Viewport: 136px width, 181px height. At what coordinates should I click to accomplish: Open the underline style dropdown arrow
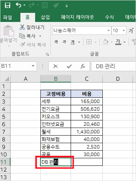[79, 42]
